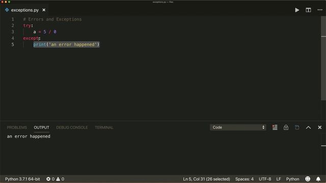Open the feedback smiley icon

click(308, 179)
